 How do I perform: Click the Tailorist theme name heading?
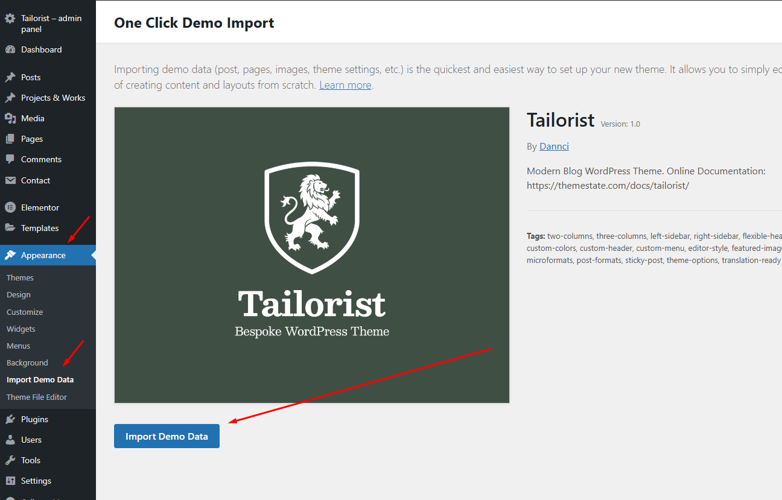pos(561,120)
